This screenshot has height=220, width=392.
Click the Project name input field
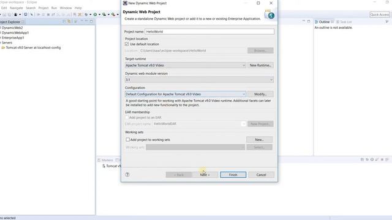(x=209, y=32)
